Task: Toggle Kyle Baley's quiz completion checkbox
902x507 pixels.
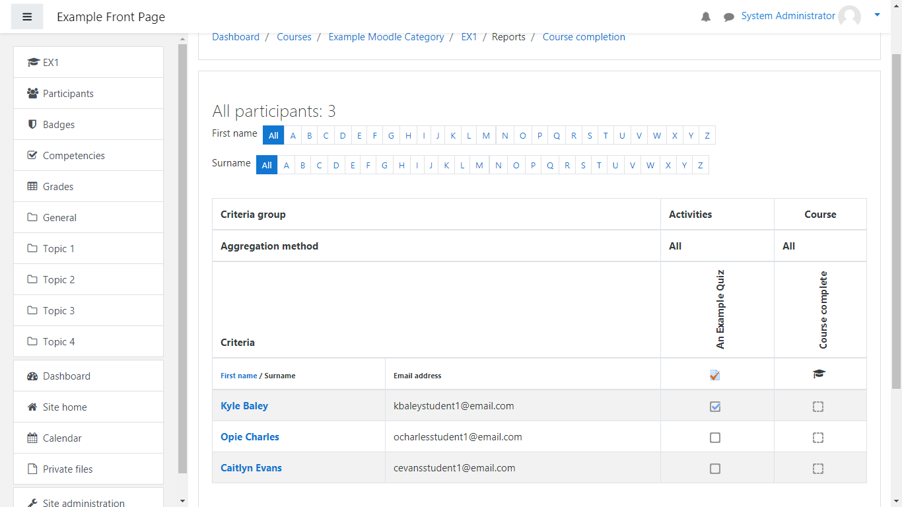Action: pyautogui.click(x=715, y=407)
